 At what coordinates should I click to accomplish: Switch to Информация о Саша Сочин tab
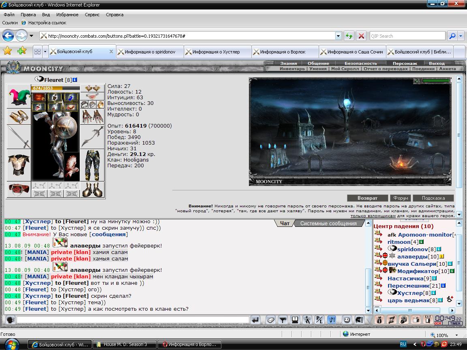click(352, 52)
